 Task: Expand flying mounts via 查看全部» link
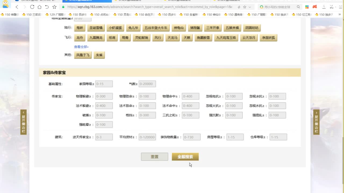point(81,47)
